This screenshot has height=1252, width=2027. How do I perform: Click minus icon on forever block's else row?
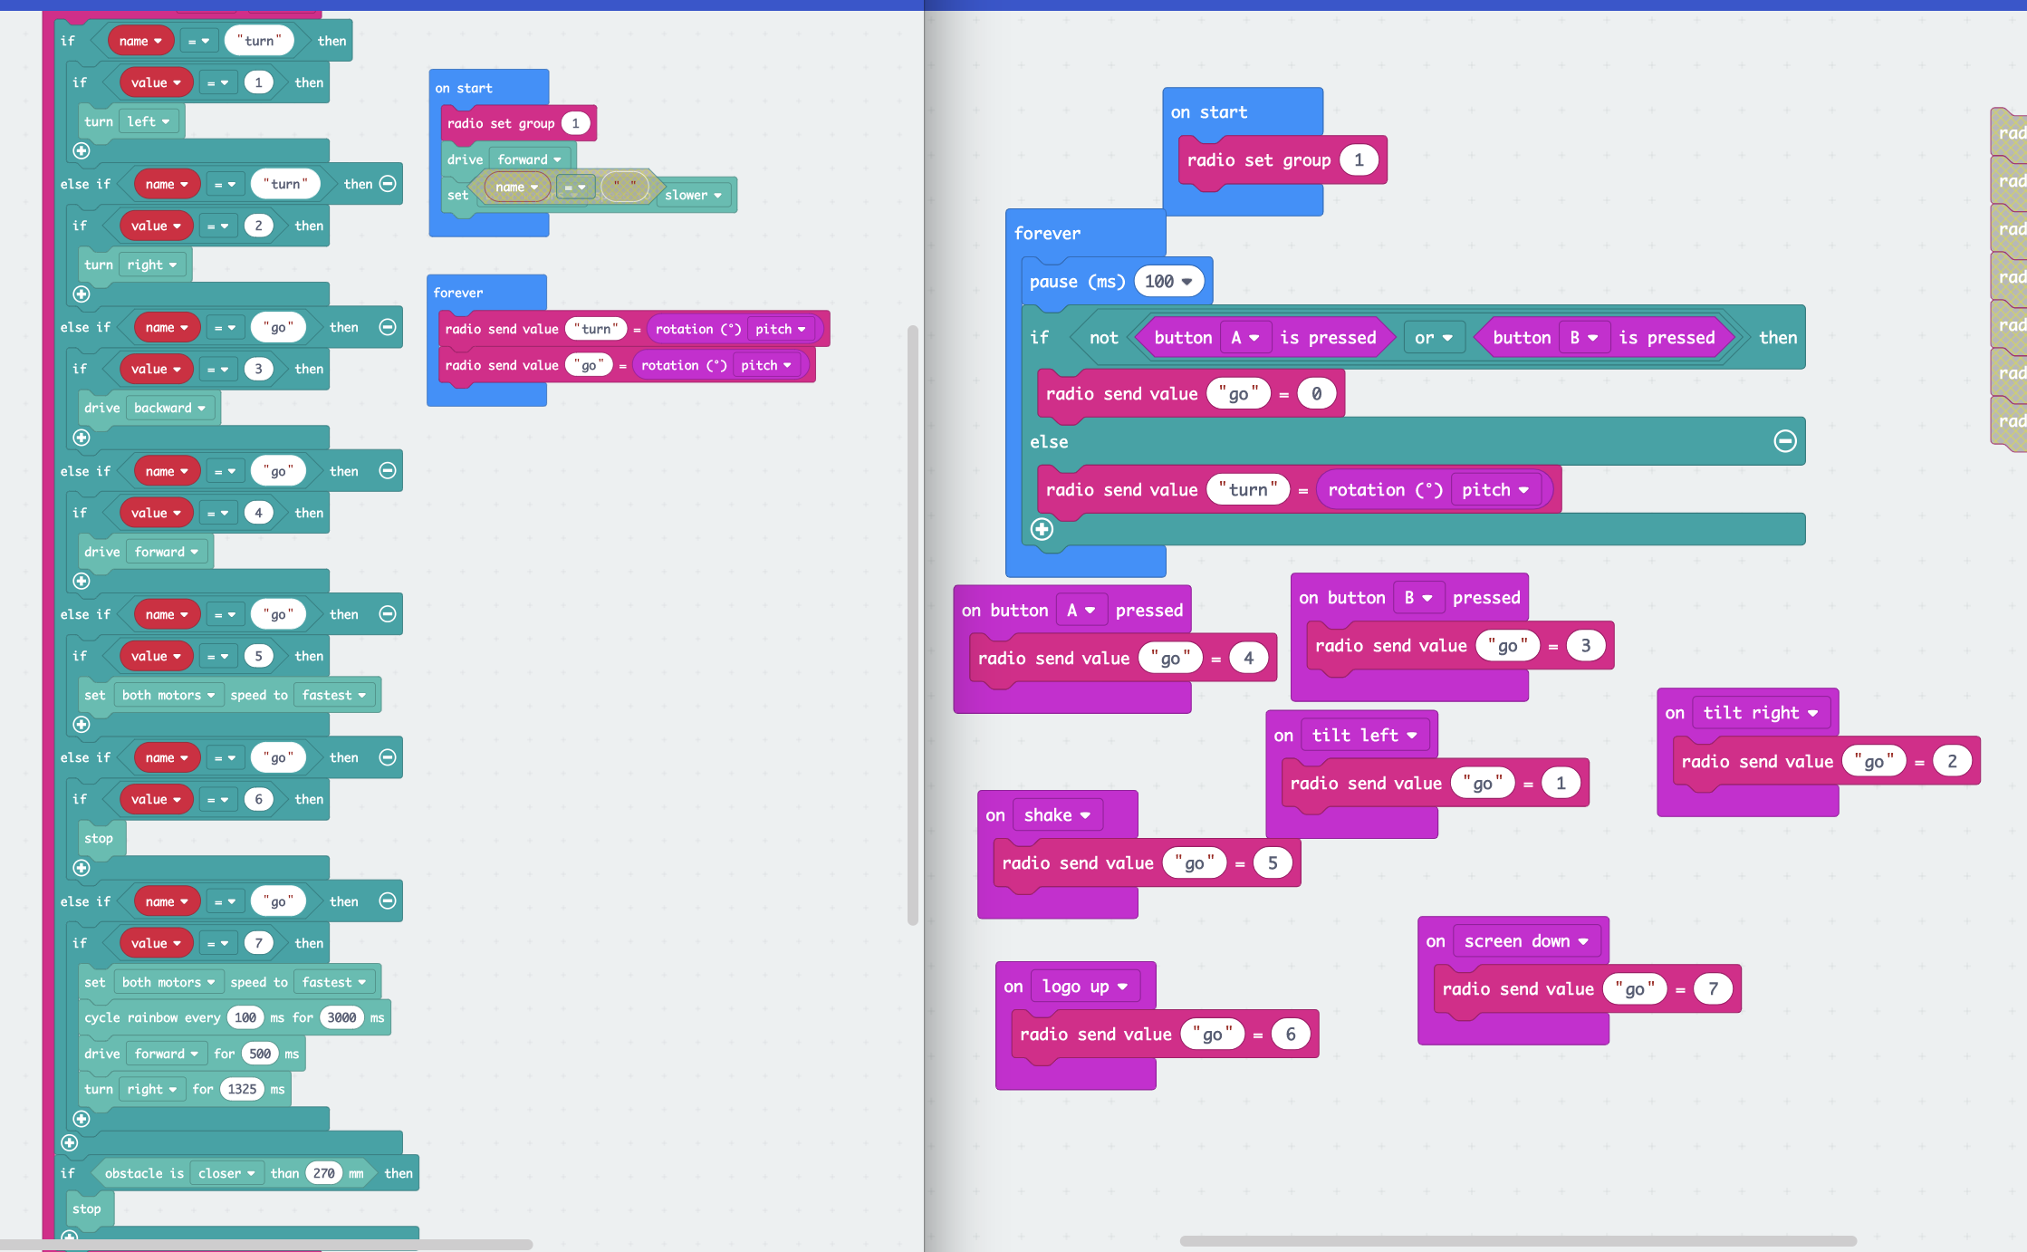pyautogui.click(x=1784, y=441)
